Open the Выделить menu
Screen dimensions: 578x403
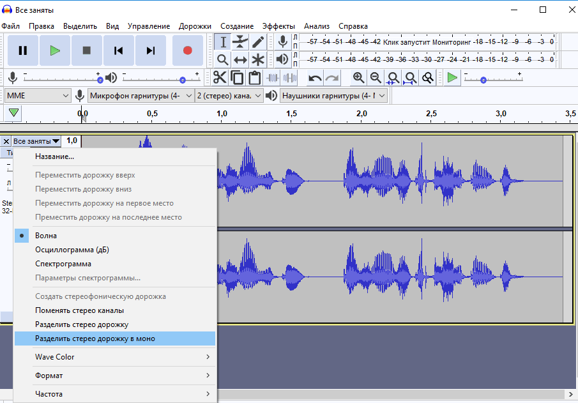point(80,26)
